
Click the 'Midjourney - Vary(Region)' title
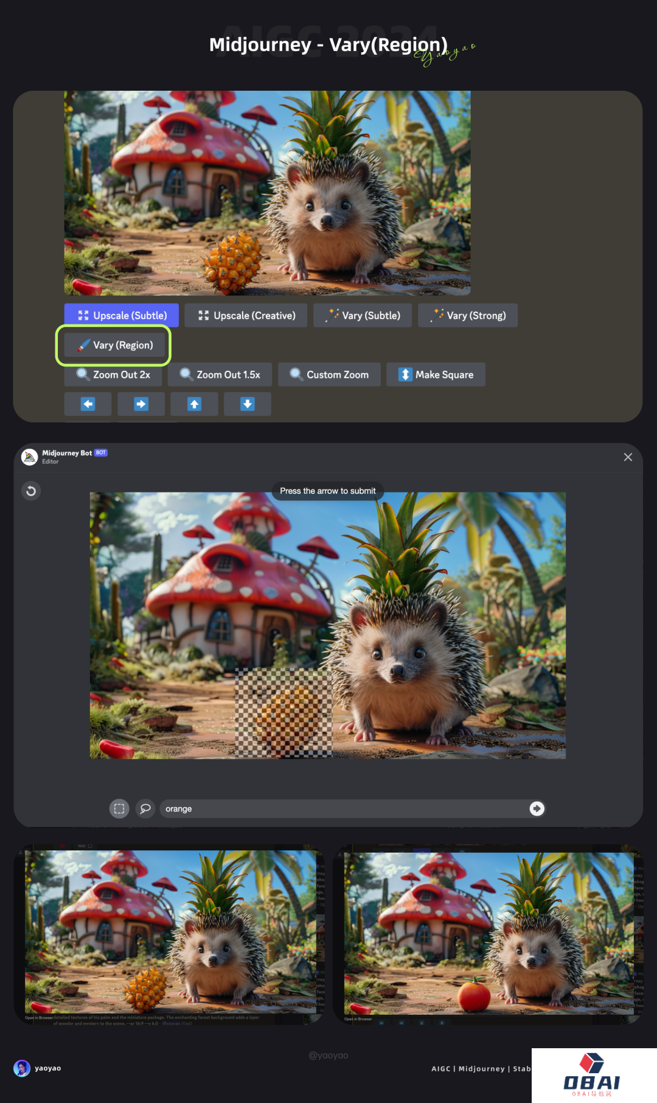[x=328, y=44]
